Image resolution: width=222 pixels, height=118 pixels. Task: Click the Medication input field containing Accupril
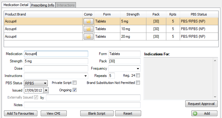[56, 54]
